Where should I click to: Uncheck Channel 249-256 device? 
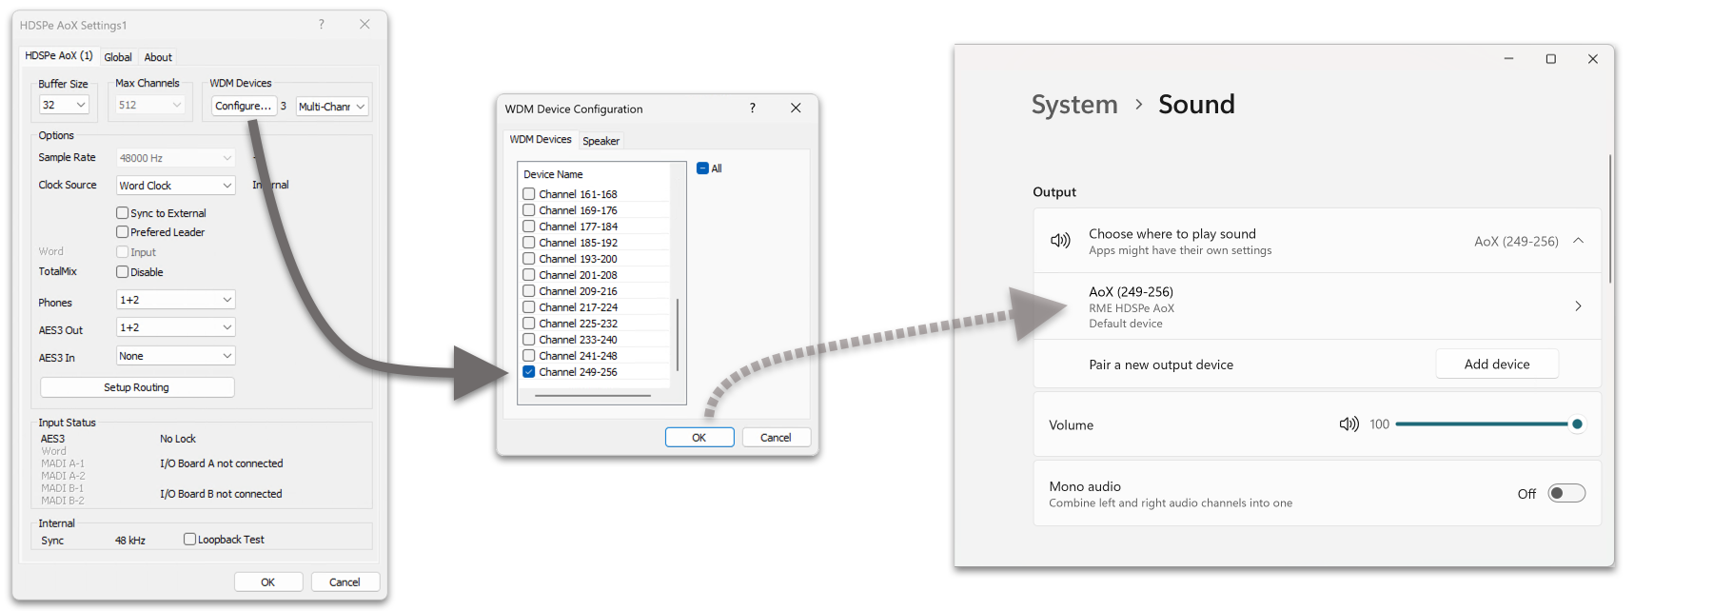click(529, 372)
